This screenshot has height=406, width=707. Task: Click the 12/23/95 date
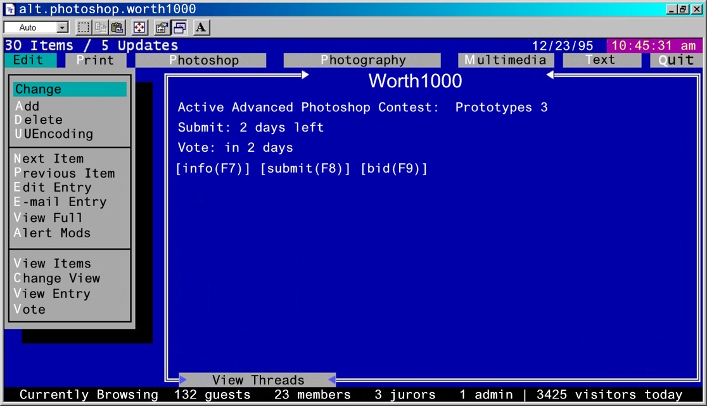coord(563,46)
